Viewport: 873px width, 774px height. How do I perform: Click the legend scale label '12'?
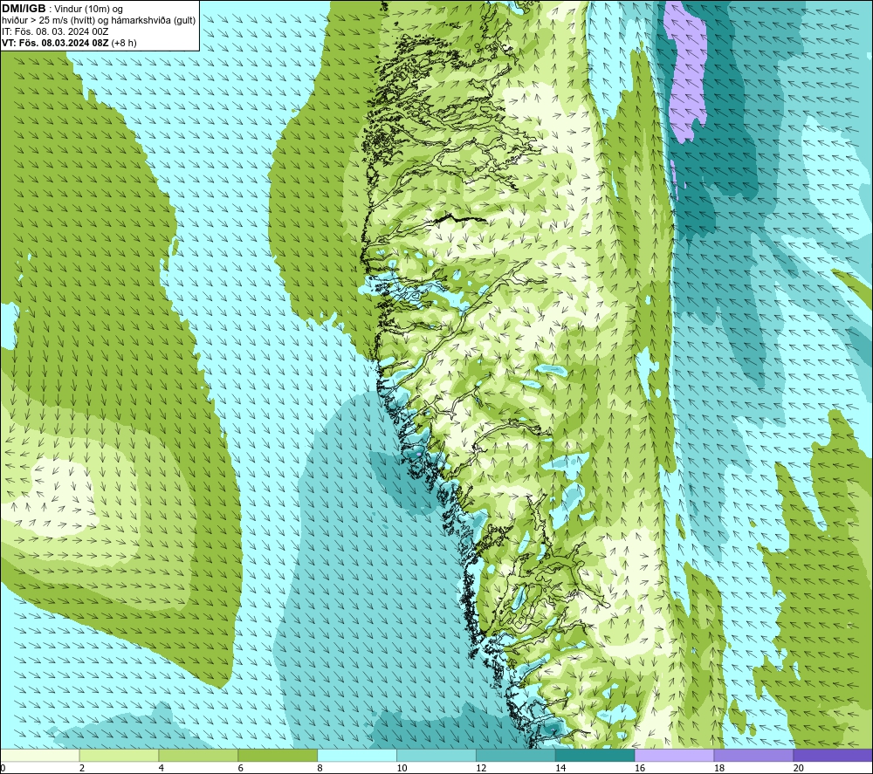[481, 768]
